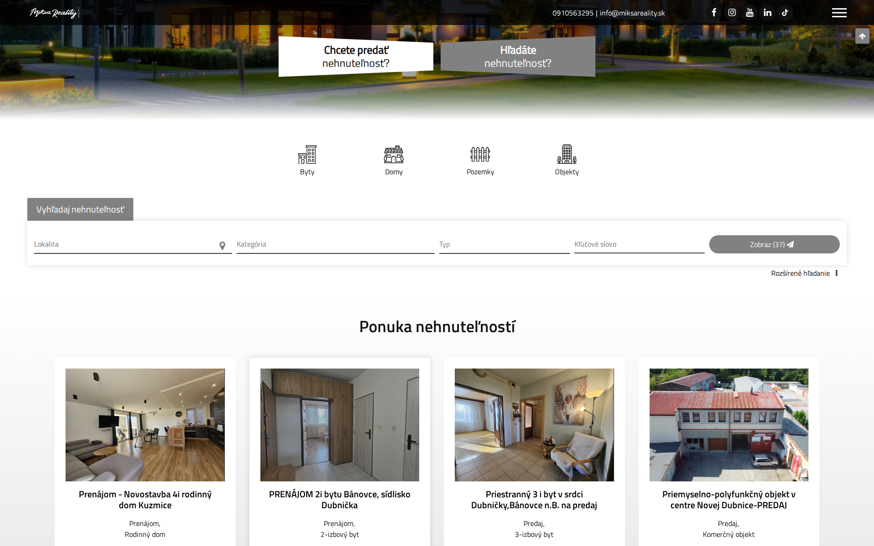Open the hamburger navigation menu
The image size is (874, 546).
tap(839, 13)
